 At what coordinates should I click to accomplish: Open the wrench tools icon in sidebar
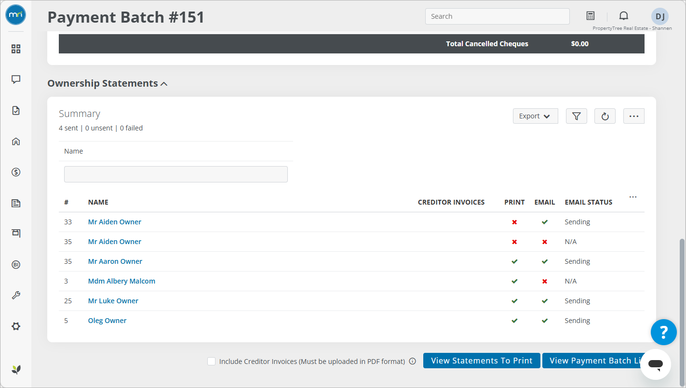(x=16, y=295)
